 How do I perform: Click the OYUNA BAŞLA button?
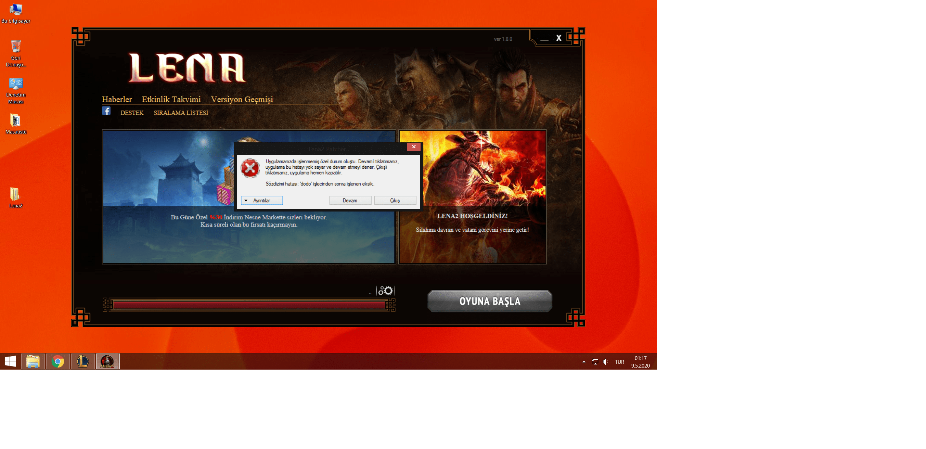[489, 301]
